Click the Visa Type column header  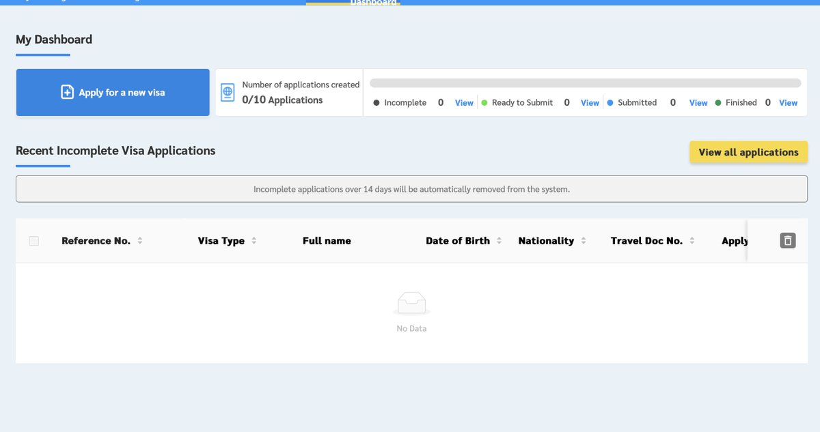[221, 241]
